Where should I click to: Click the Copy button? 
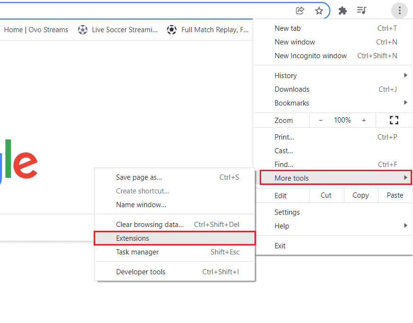tap(360, 195)
